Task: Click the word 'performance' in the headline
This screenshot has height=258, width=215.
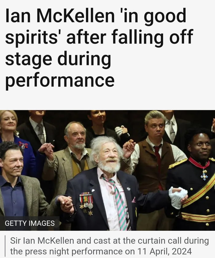Action: [x=60, y=80]
